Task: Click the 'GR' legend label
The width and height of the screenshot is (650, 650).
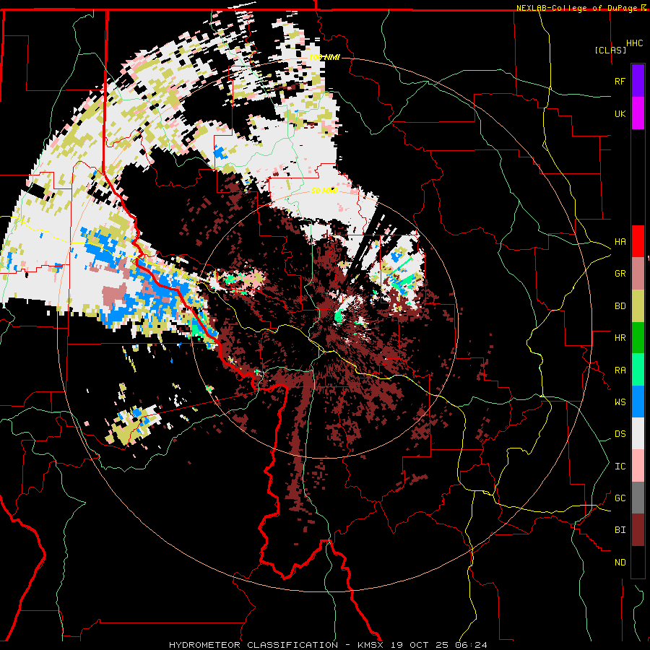Action: 620,274
